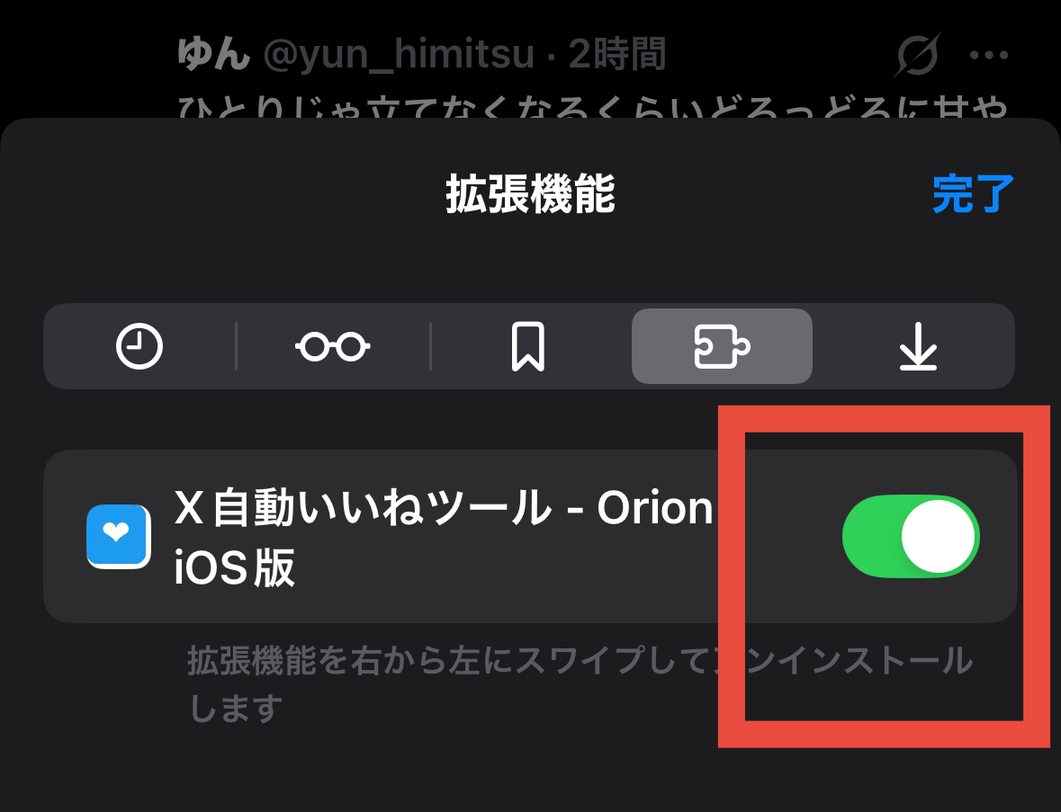Tap the blue heart extension icon
Viewport: 1061px width, 812px height.
[118, 535]
